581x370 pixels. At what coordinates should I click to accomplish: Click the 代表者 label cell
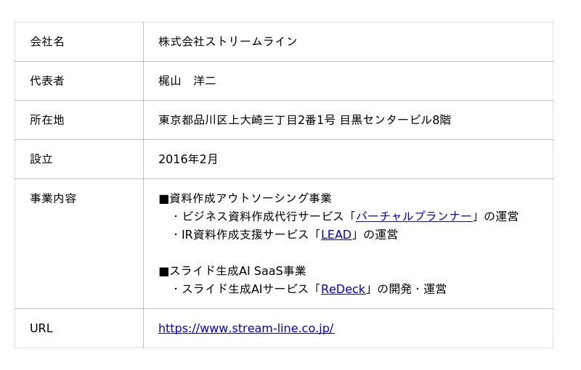click(x=47, y=81)
